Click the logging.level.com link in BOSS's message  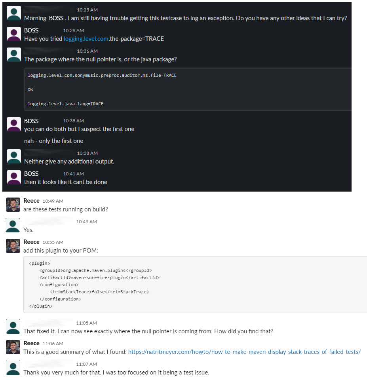86,39
